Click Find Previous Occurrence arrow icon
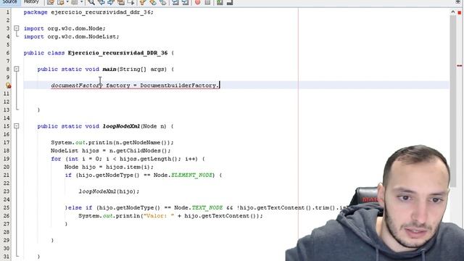Viewport: 464px width, 261px height. [x=101, y=2]
